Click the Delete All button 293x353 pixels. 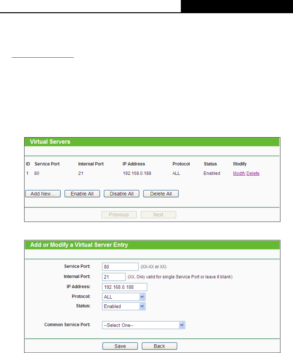click(x=161, y=194)
